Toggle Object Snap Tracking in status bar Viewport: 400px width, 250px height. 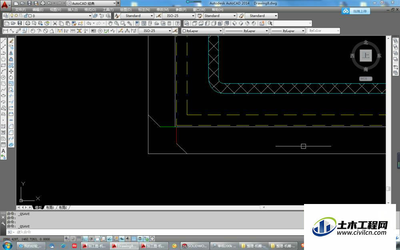(110, 239)
